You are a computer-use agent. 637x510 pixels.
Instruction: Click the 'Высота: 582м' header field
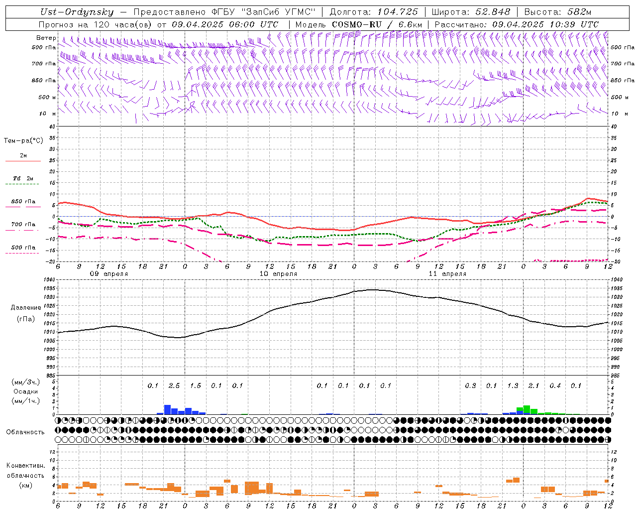pyautogui.click(x=558, y=12)
